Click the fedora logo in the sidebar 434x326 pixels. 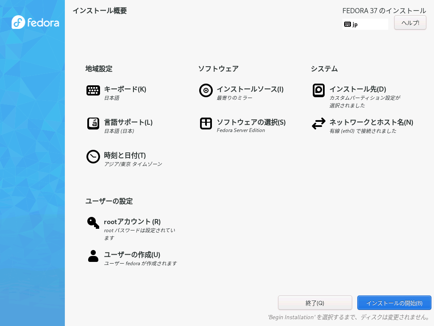[x=35, y=22]
